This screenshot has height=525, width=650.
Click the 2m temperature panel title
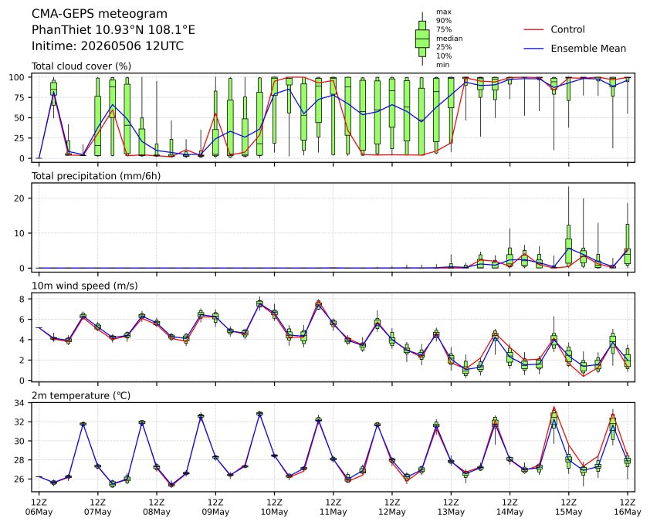pos(81,395)
